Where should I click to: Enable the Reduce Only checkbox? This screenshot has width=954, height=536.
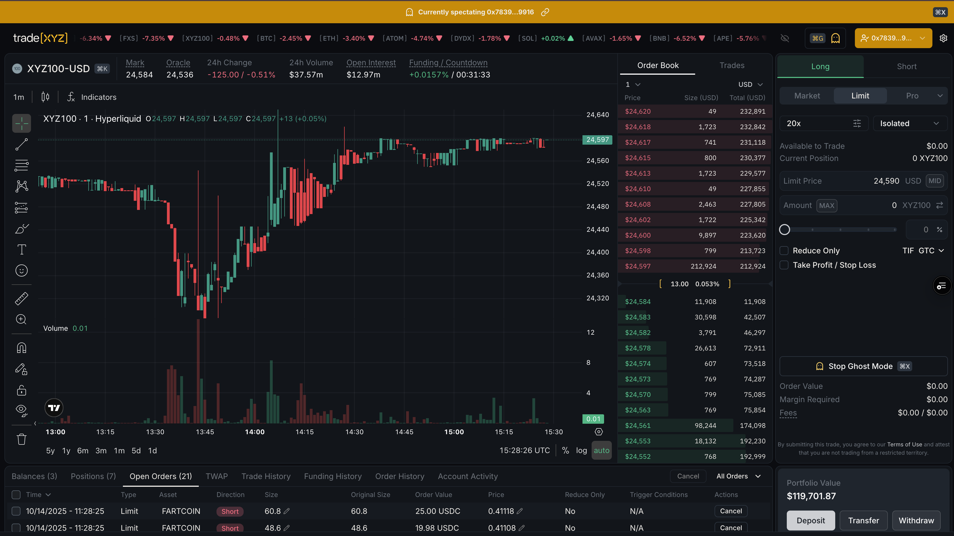784,251
